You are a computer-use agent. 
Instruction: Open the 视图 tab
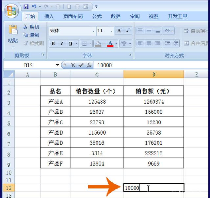[x=154, y=16]
